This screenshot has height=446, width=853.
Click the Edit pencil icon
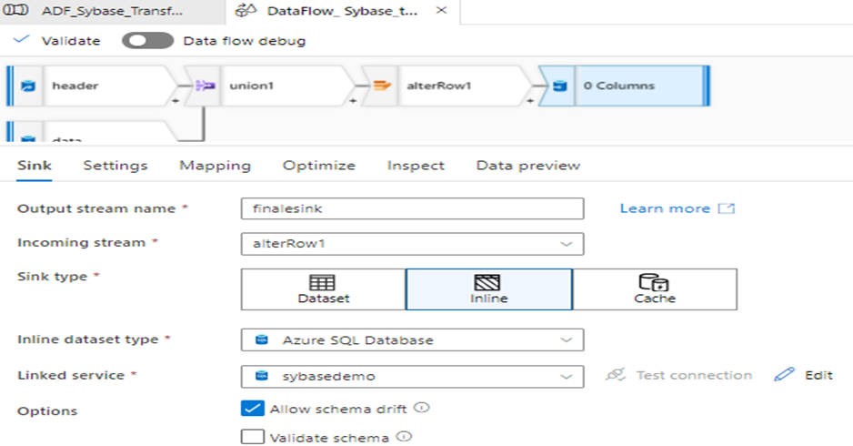point(784,374)
